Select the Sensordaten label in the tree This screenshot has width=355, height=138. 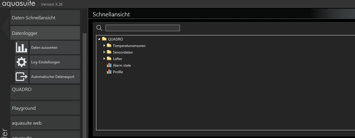pos(123,52)
